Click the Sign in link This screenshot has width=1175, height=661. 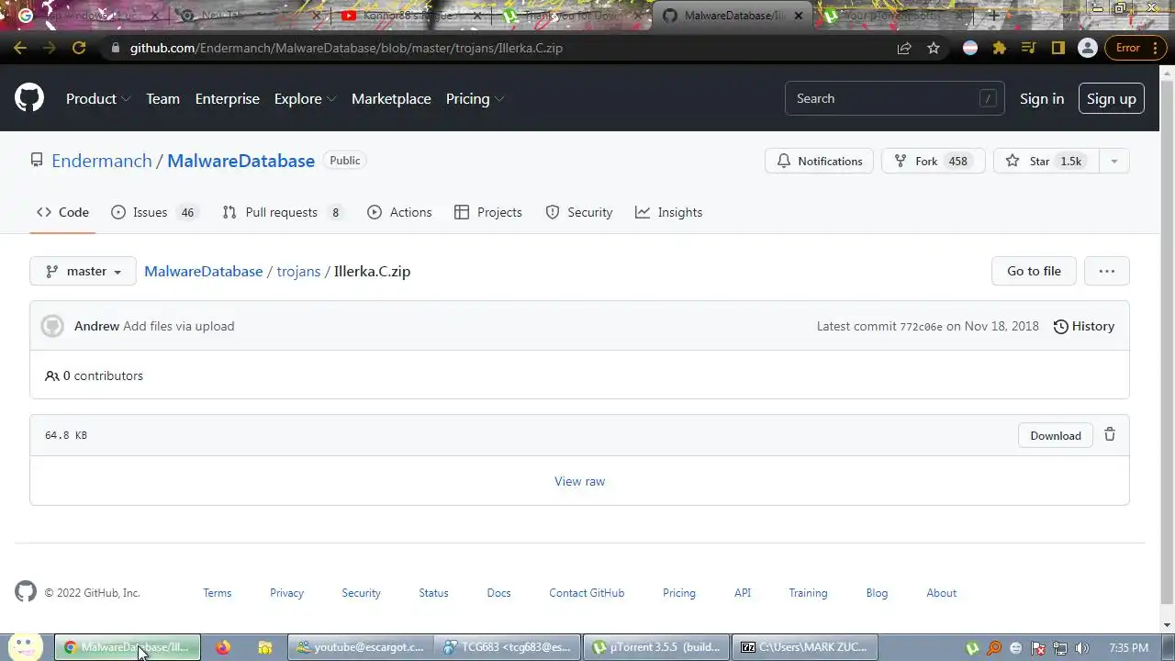point(1042,98)
